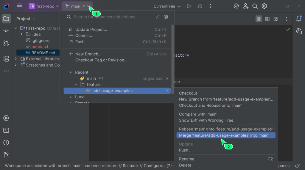The image size is (305, 170).
Task: Open the AI chat icon in the right sidebar
Action: click(x=299, y=31)
